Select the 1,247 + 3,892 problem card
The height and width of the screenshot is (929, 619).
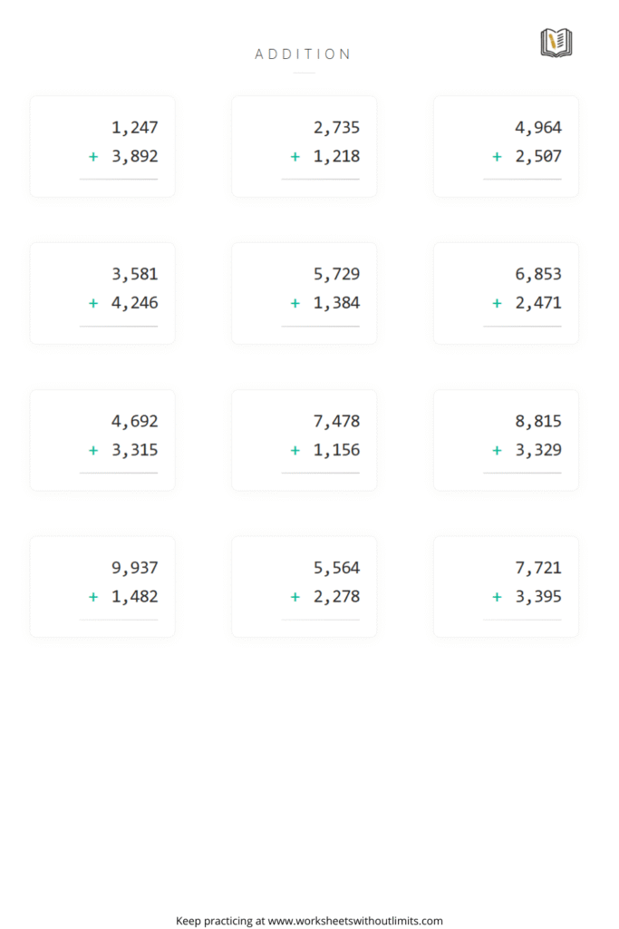coord(102,146)
